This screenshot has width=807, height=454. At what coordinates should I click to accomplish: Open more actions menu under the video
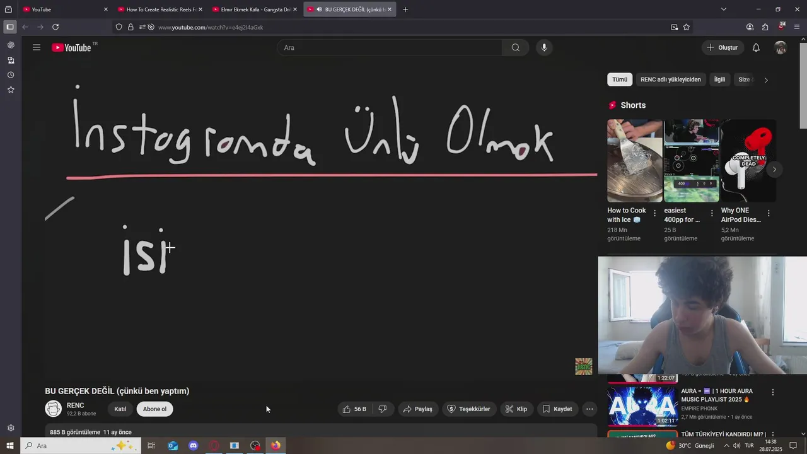(589, 409)
